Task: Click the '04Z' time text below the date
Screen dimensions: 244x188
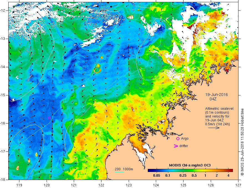Action: coord(213,99)
